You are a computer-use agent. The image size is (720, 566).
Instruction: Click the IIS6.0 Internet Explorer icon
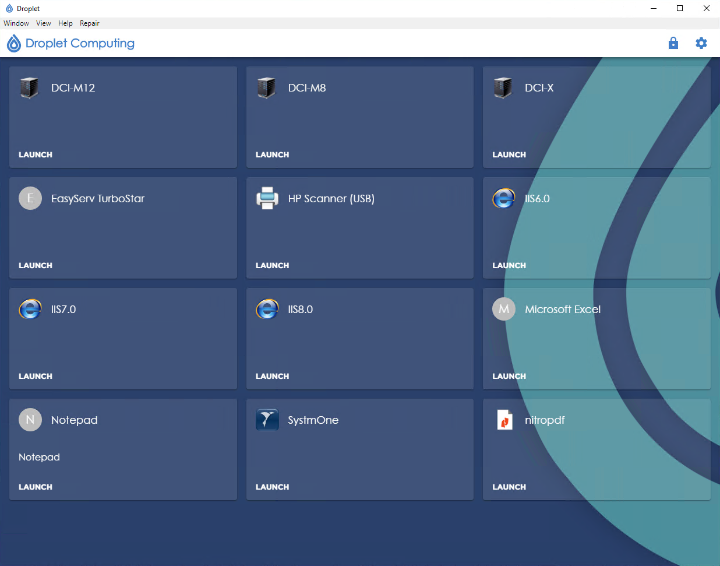(x=504, y=198)
